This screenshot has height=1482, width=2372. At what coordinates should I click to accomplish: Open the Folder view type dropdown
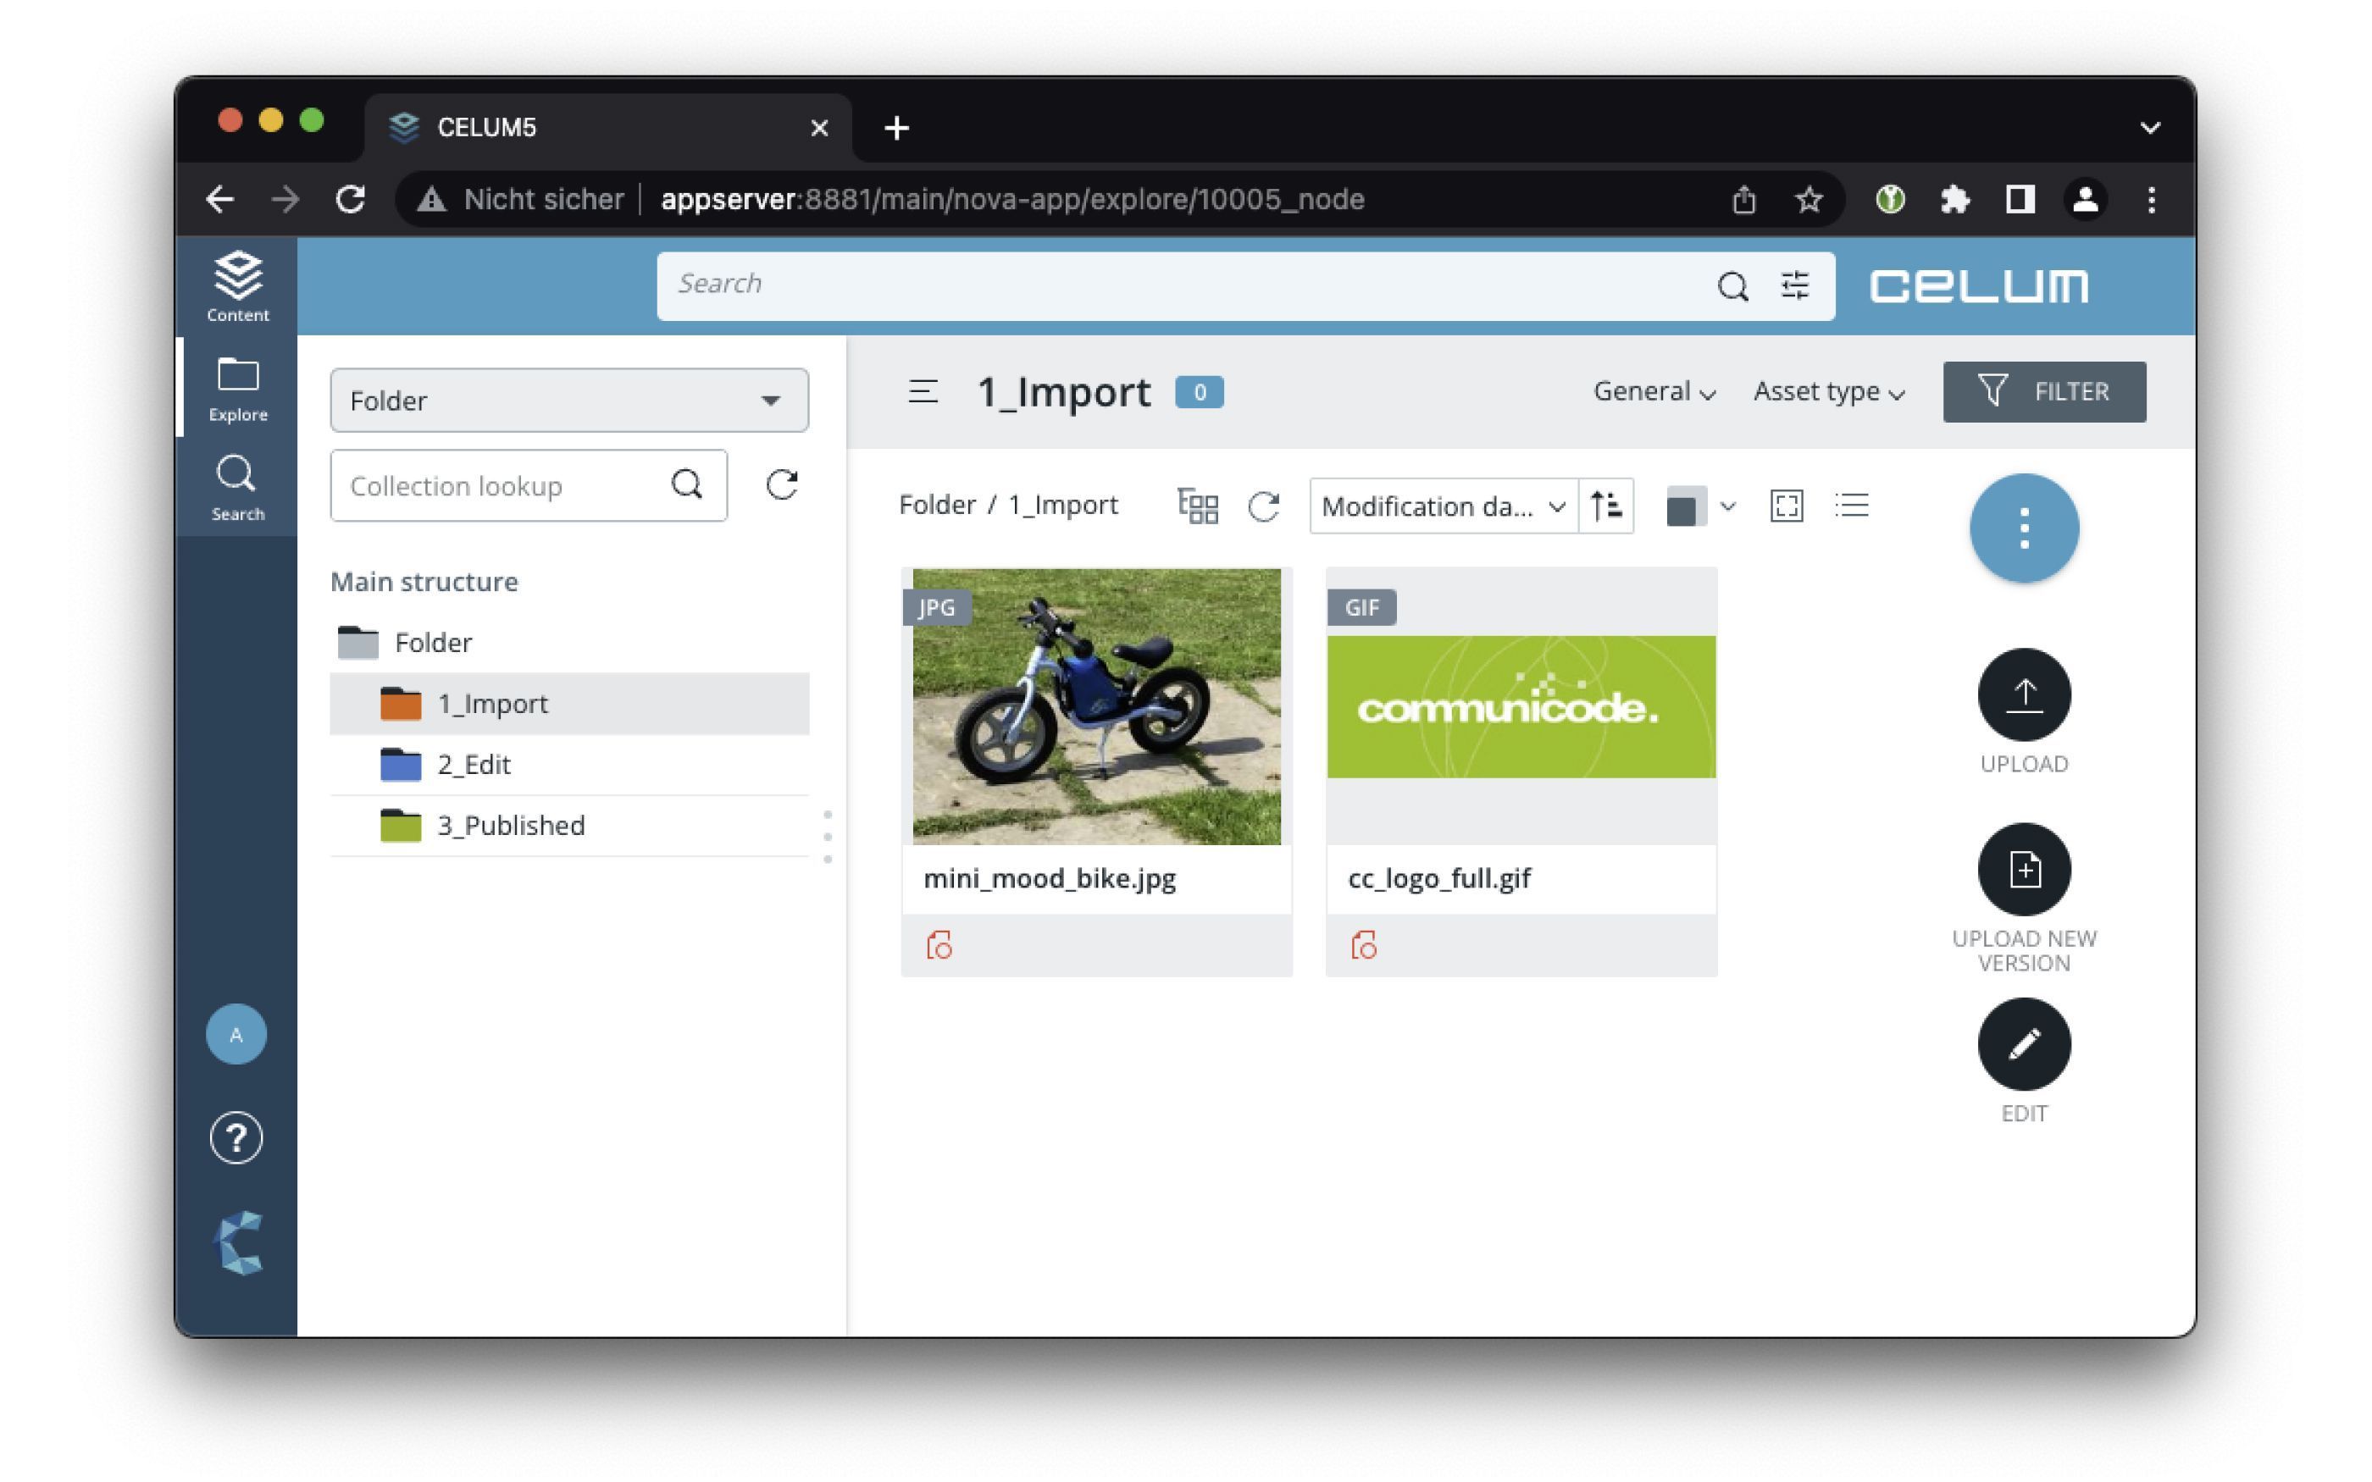568,400
